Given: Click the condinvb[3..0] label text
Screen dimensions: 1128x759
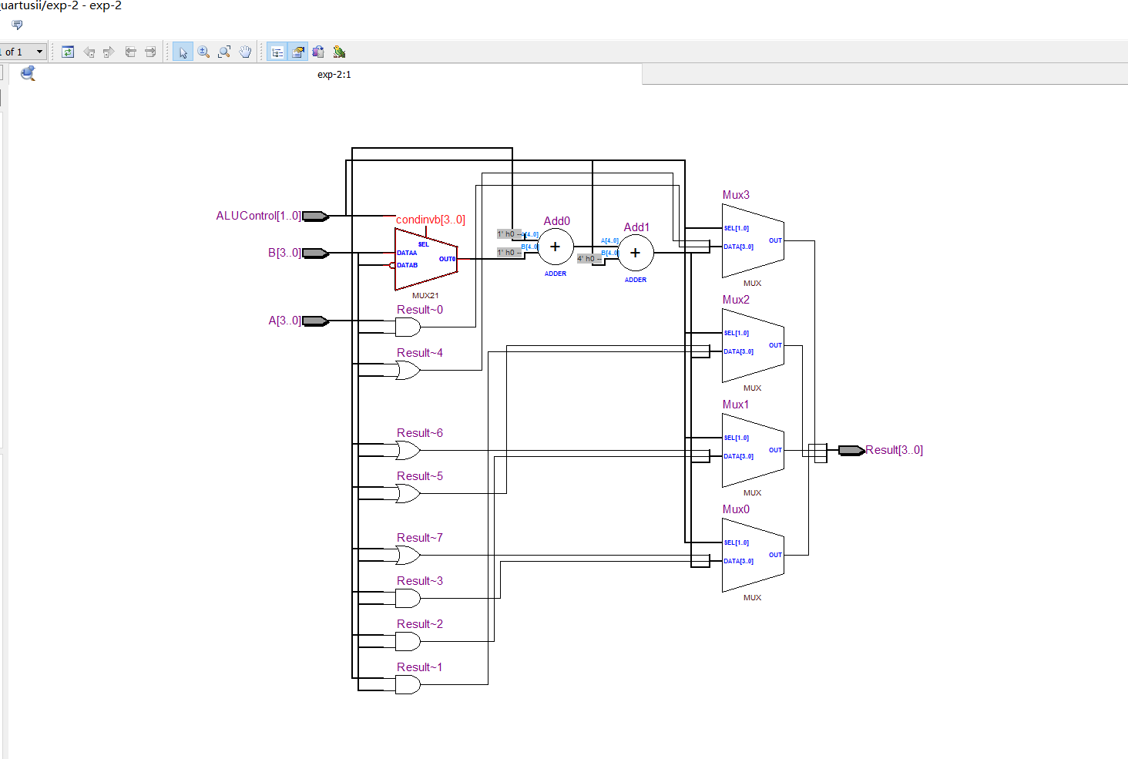Looking at the screenshot, I should pyautogui.click(x=431, y=220).
